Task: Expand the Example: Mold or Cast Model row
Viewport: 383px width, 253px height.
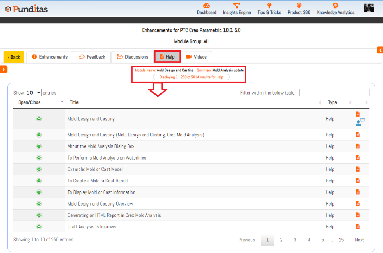Action: [x=39, y=169]
